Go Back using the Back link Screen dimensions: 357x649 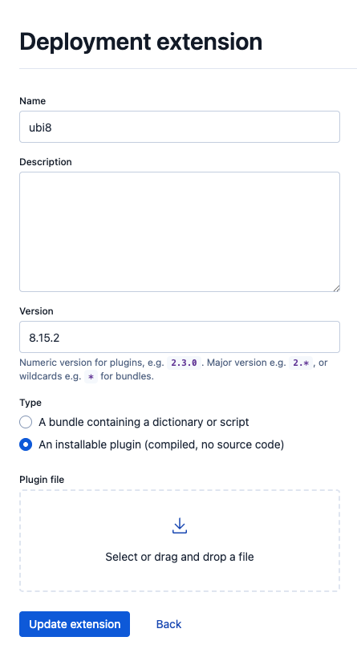tap(168, 624)
